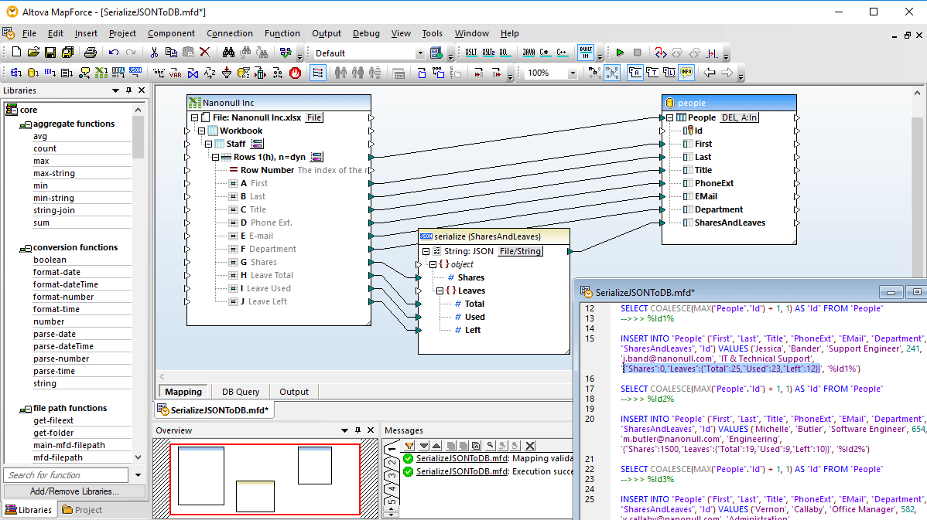The image size is (927, 520).
Task: Collapse the Leaves object node
Action: click(440, 291)
